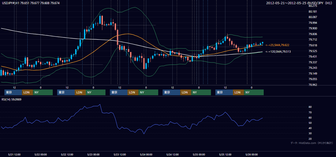336x157 pixels.
Task: Click the 80.181 price axis label
Action: tap(313, 12)
